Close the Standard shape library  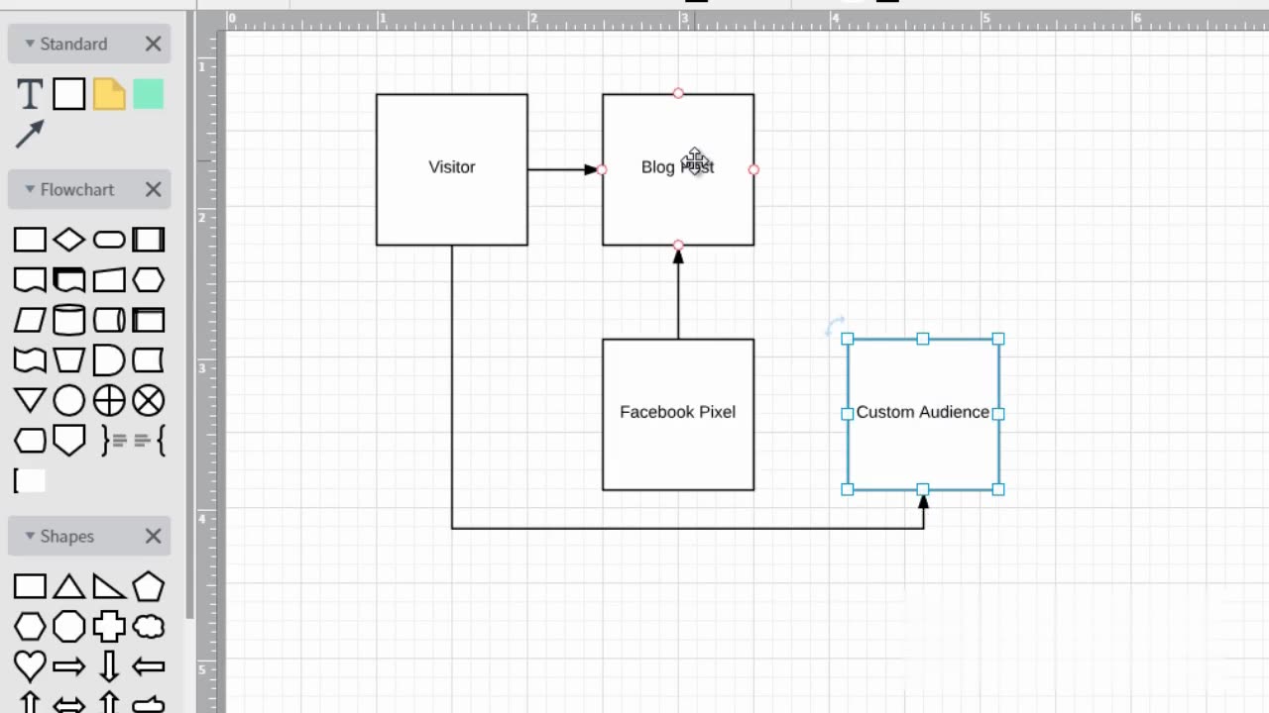coord(153,44)
